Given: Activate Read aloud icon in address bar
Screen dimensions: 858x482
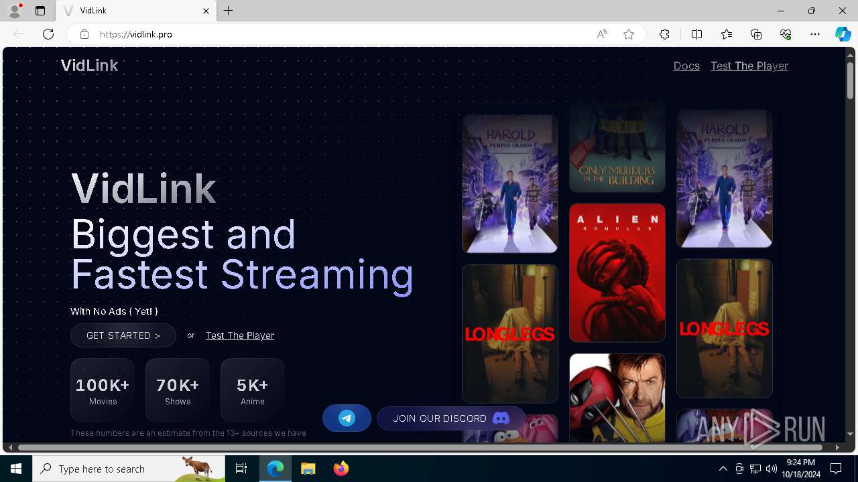Looking at the screenshot, I should coord(602,34).
